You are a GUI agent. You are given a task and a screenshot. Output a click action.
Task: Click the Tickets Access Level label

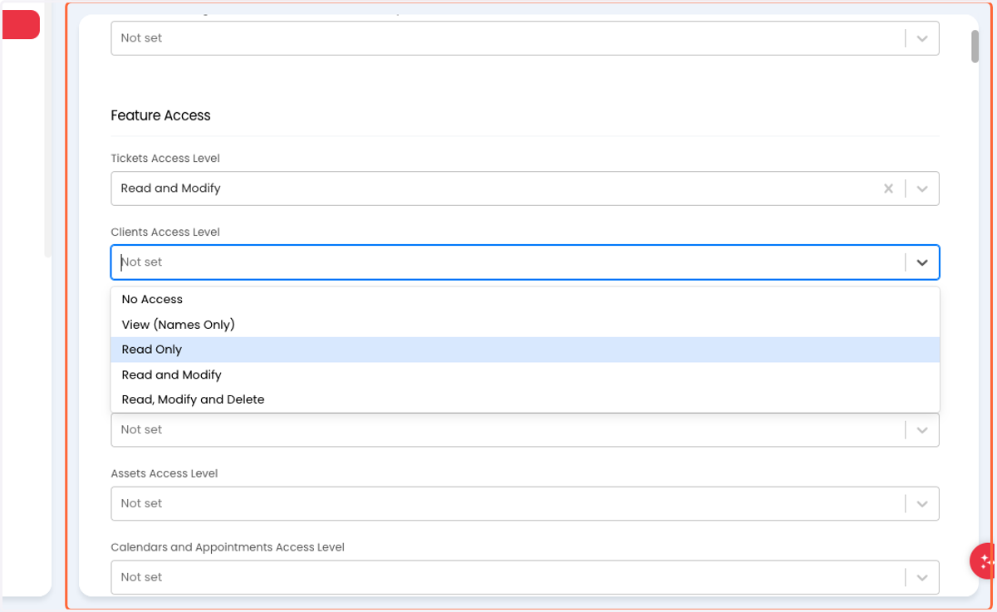(x=165, y=158)
